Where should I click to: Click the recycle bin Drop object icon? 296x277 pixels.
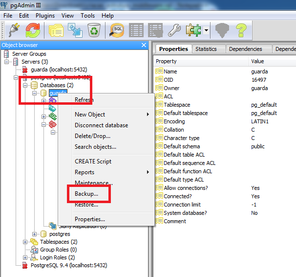pos(94,30)
